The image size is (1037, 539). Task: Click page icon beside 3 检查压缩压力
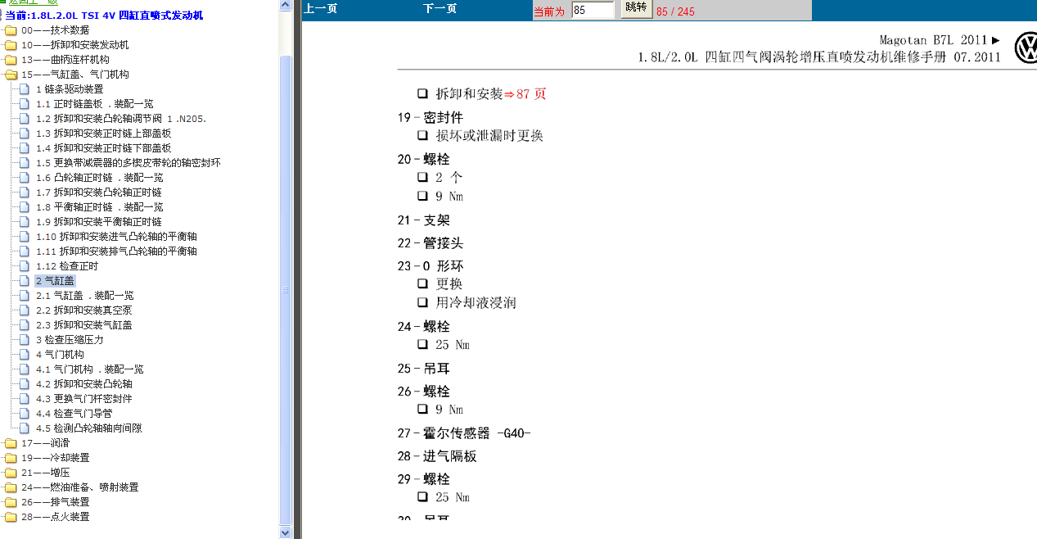(25, 340)
